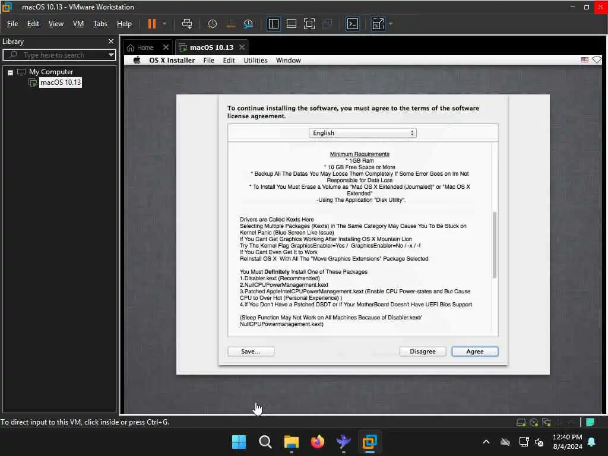The width and height of the screenshot is (608, 456).
Task: Close the Home tab
Action: (166, 47)
